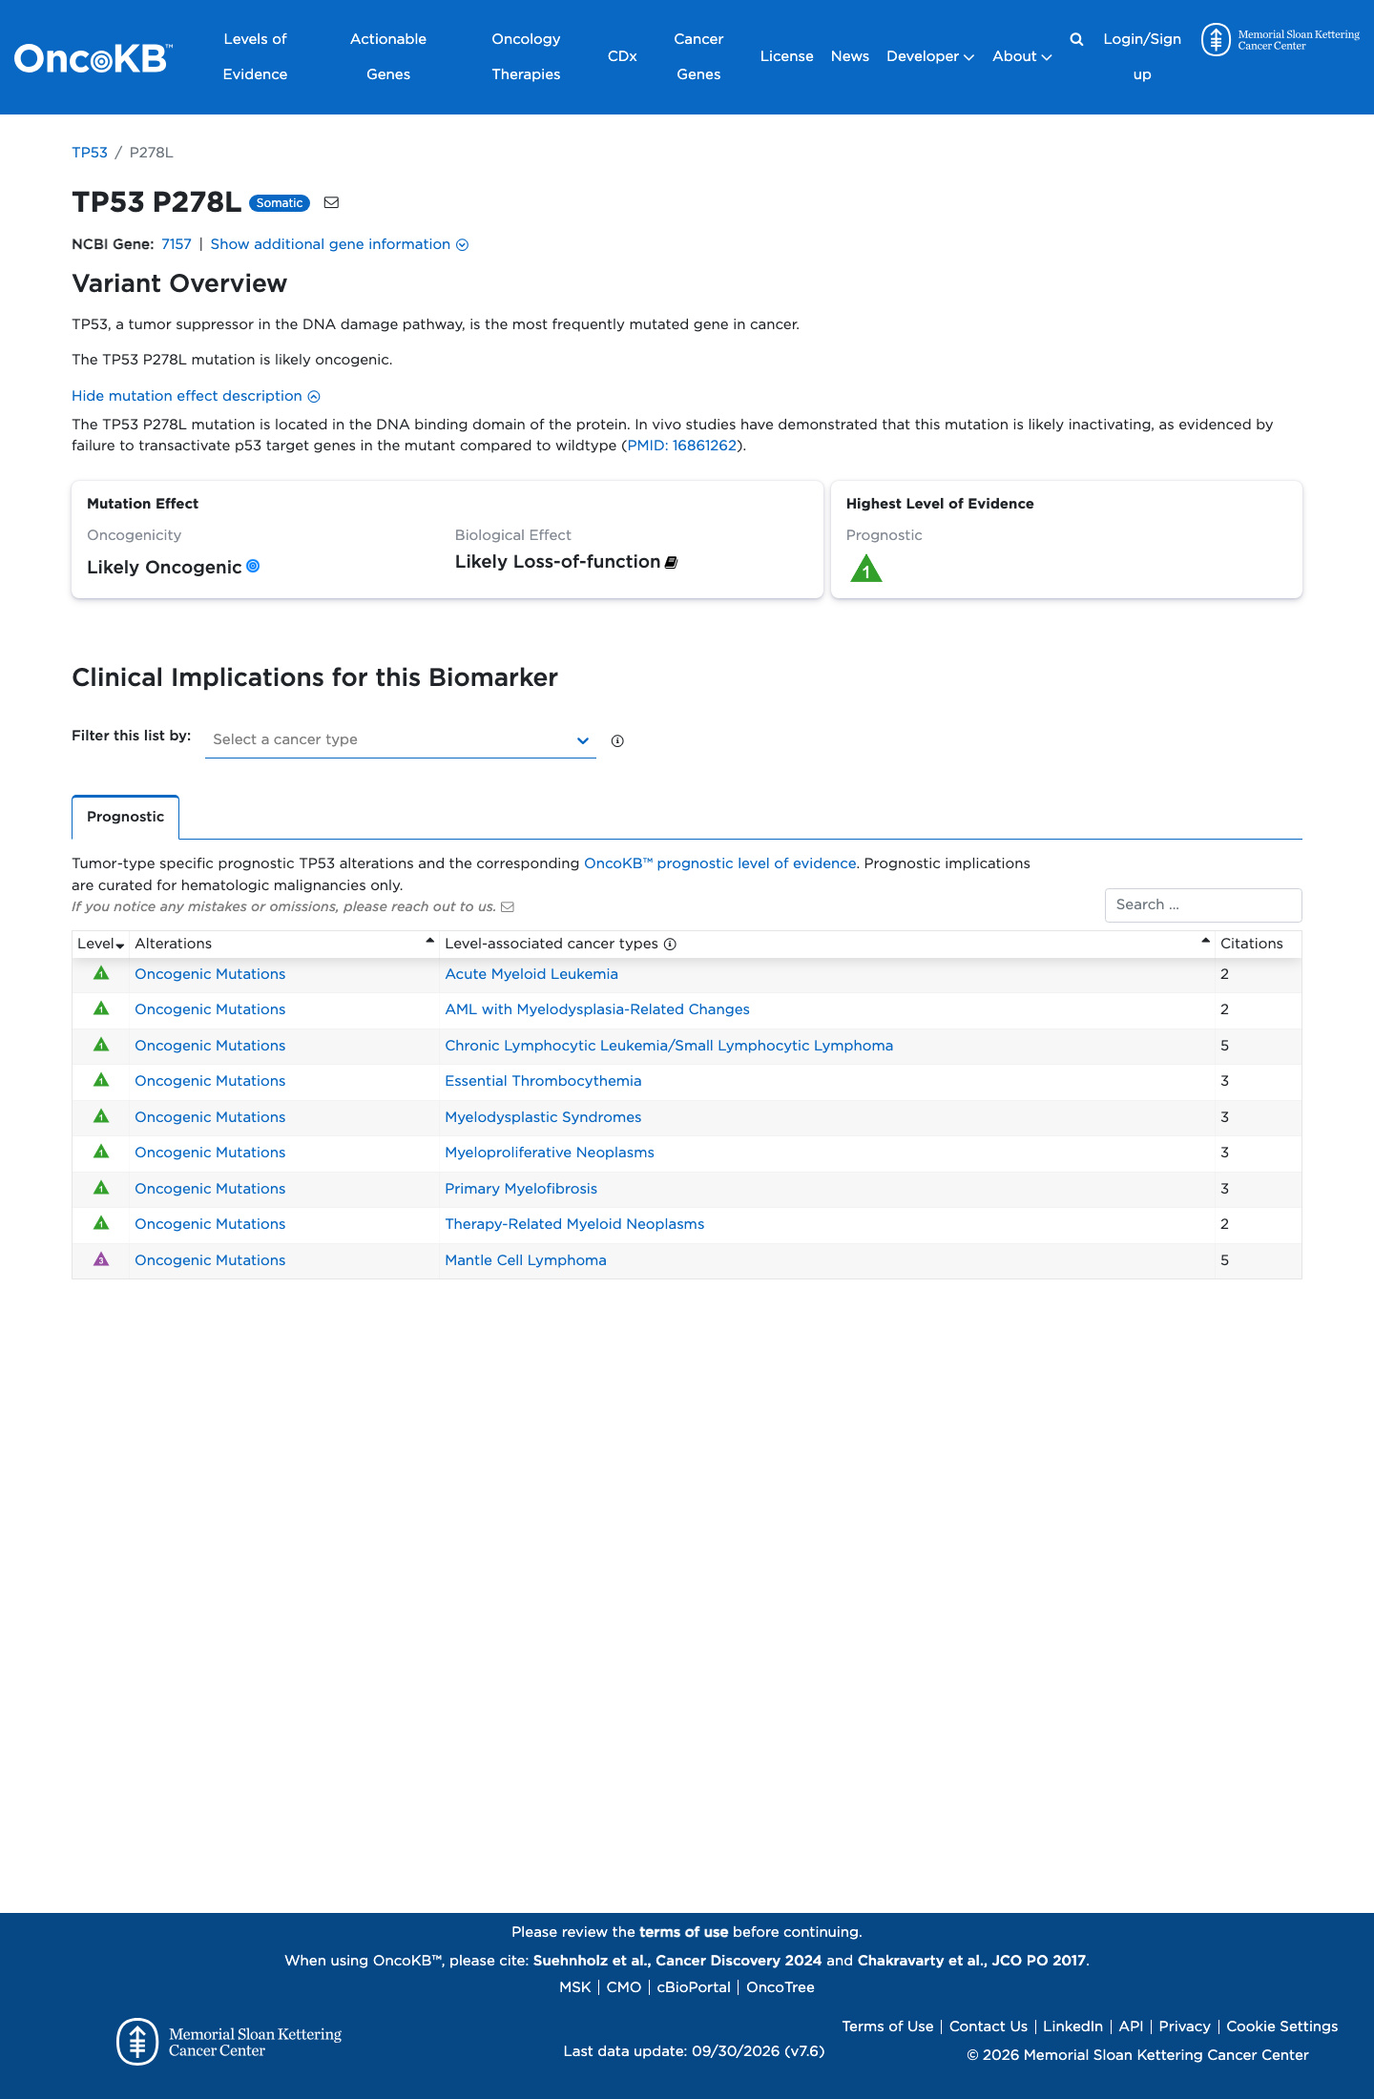
Task: Open the Cookie Settings footer link
Action: click(1281, 2026)
